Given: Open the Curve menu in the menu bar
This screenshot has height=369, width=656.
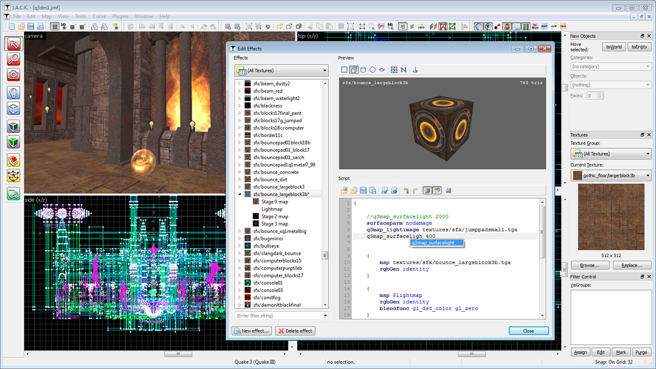Looking at the screenshot, I should point(99,16).
